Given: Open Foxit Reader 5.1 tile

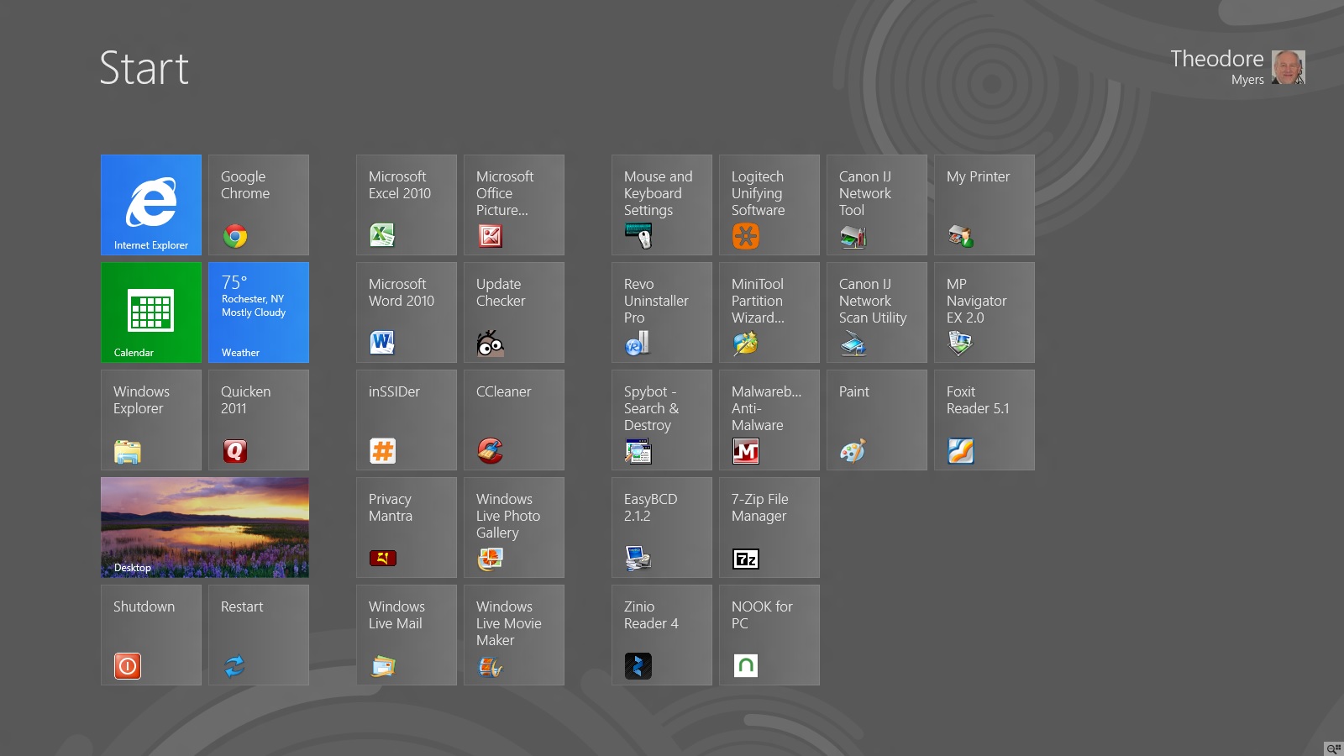Looking at the screenshot, I should click(984, 420).
